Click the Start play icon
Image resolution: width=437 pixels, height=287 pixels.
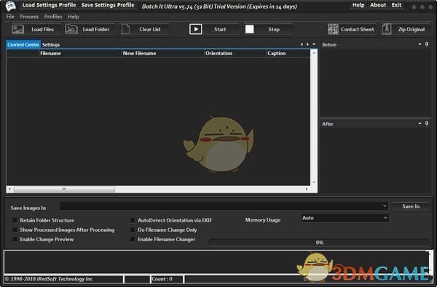pyautogui.click(x=196, y=29)
